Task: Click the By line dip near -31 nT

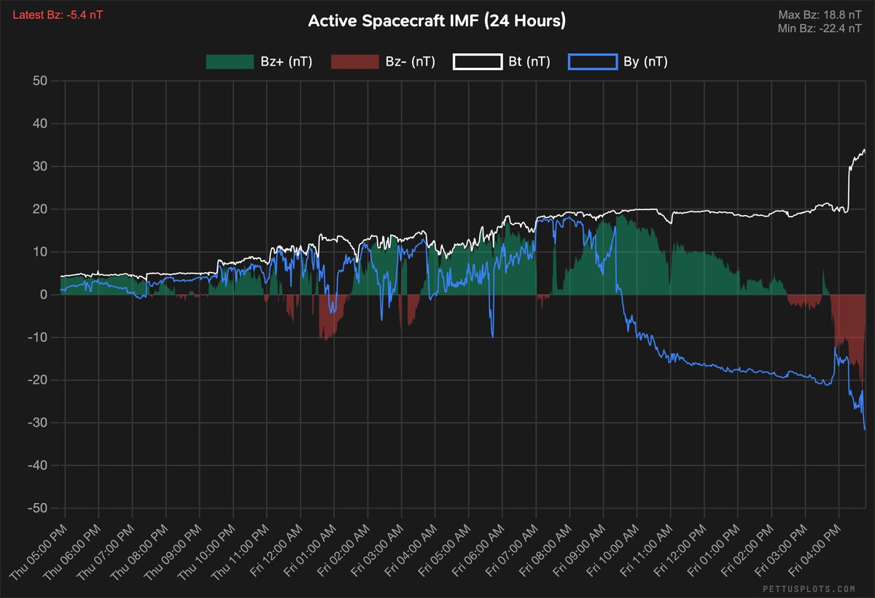Action: (864, 427)
